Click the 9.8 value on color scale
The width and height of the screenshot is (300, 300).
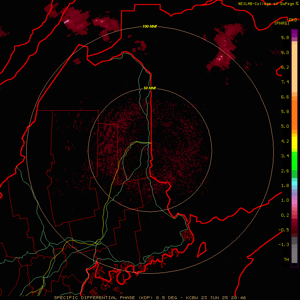285,37
